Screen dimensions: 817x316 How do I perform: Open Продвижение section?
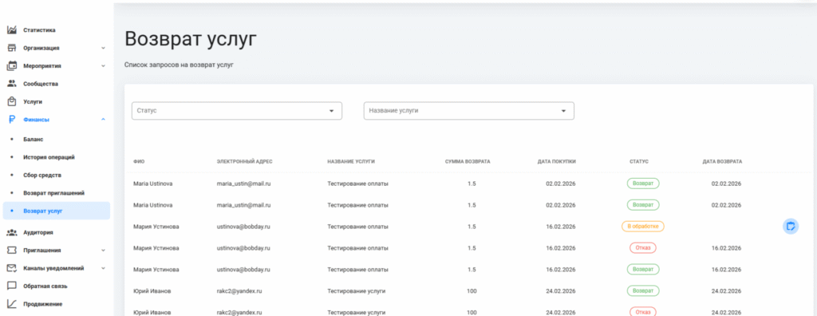coord(43,303)
